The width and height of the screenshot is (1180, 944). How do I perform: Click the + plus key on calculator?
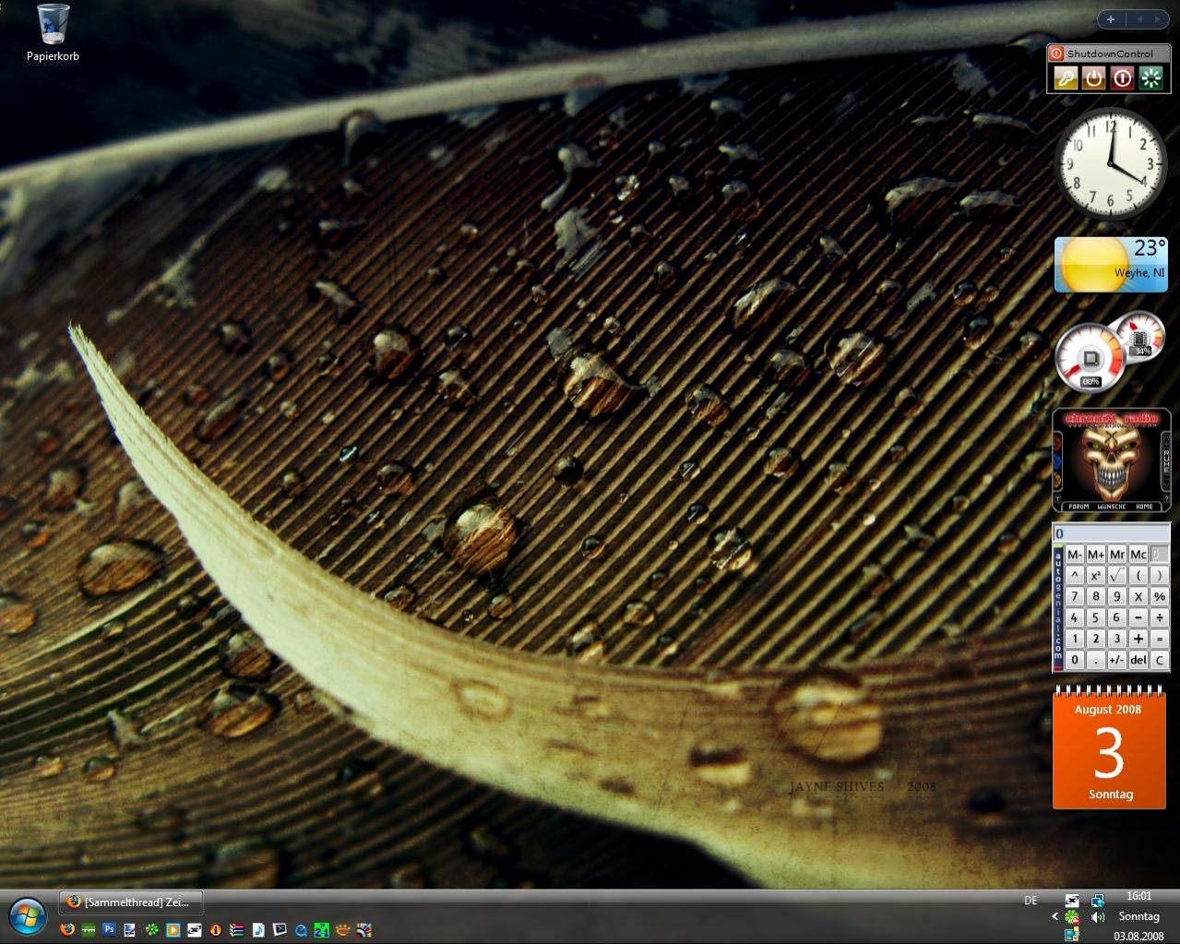coord(1138,639)
